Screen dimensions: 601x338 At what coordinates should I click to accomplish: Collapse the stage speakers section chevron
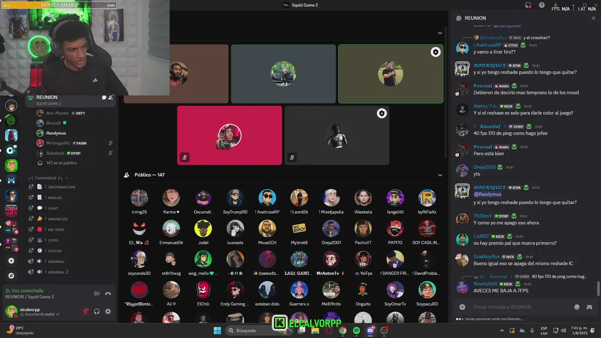coord(440,33)
